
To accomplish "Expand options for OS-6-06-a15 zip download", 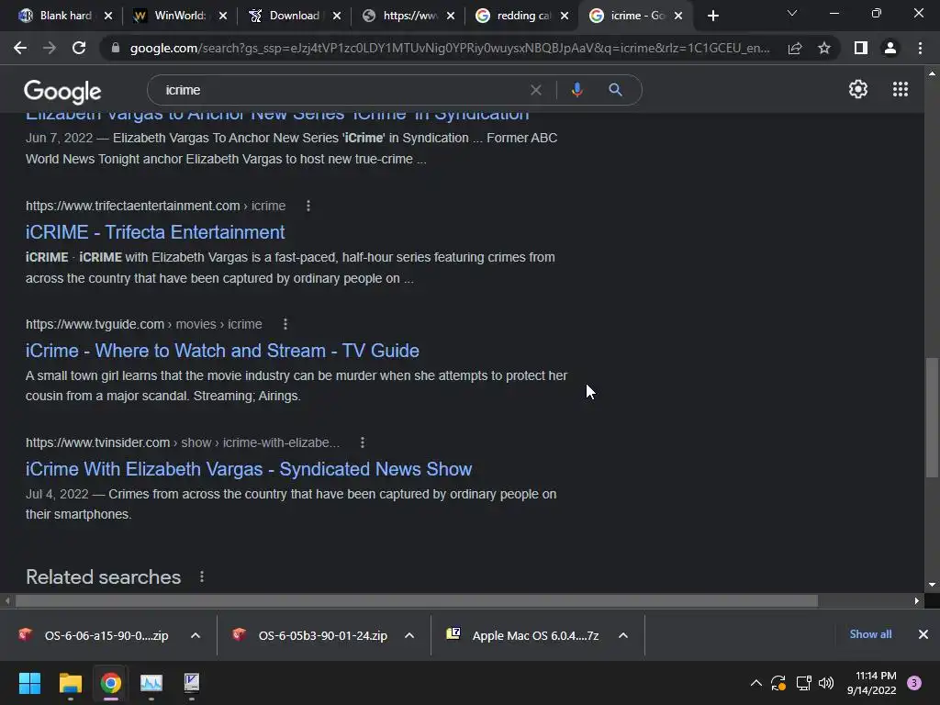I will click(196, 635).
